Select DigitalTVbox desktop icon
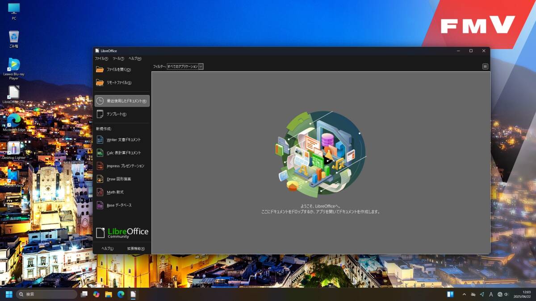Image resolution: width=536 pixels, height=301 pixels. (14, 178)
